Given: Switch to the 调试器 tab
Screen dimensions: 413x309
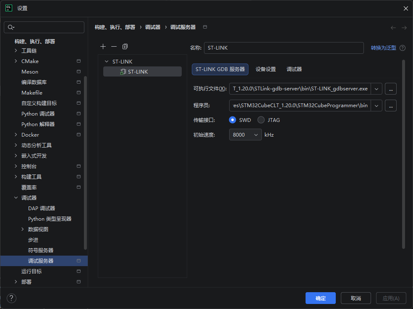Looking at the screenshot, I should pyautogui.click(x=294, y=69).
